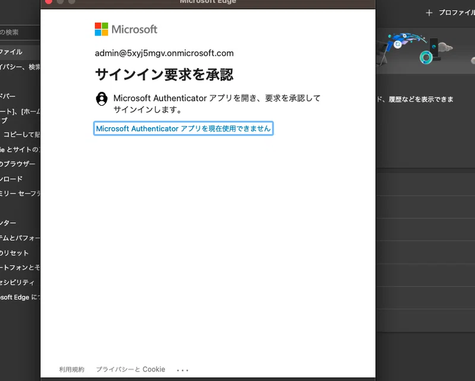Click the plus icon to add profile
This screenshot has width=475, height=381.
point(429,12)
